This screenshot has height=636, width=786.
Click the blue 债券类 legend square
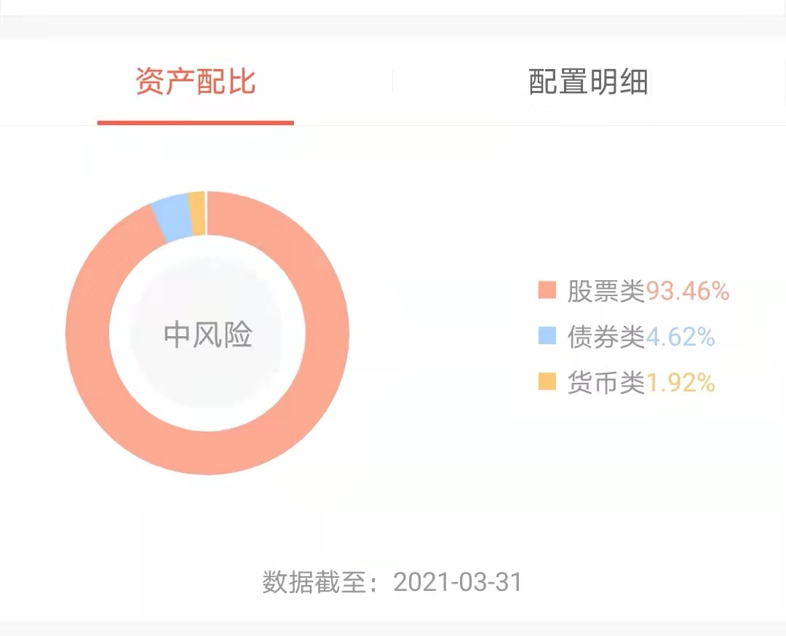[x=546, y=336]
